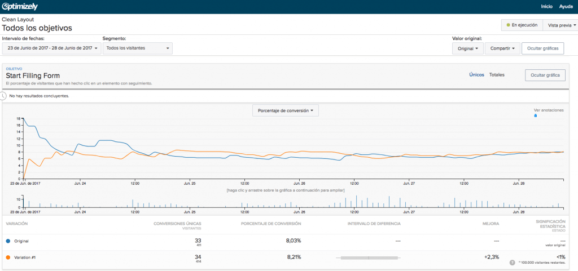Click the question mark help icon
This screenshot has width=578, height=271.
(x=513, y=263)
